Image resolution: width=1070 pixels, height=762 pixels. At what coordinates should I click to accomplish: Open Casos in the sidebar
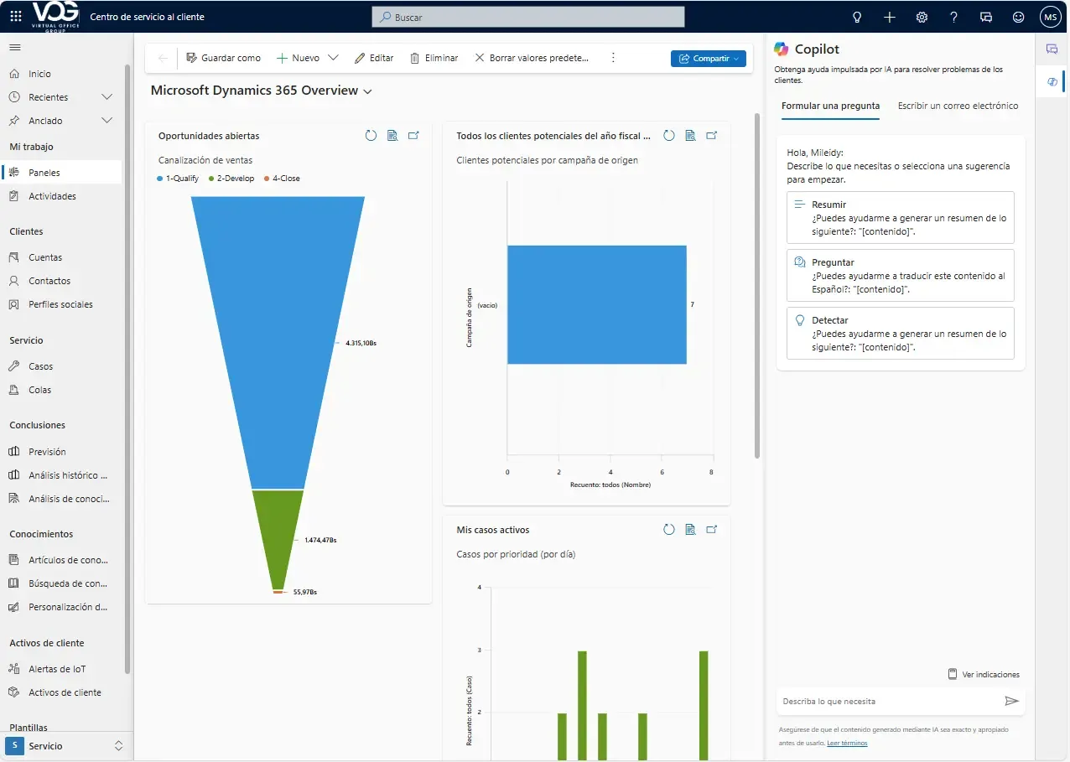(40, 366)
